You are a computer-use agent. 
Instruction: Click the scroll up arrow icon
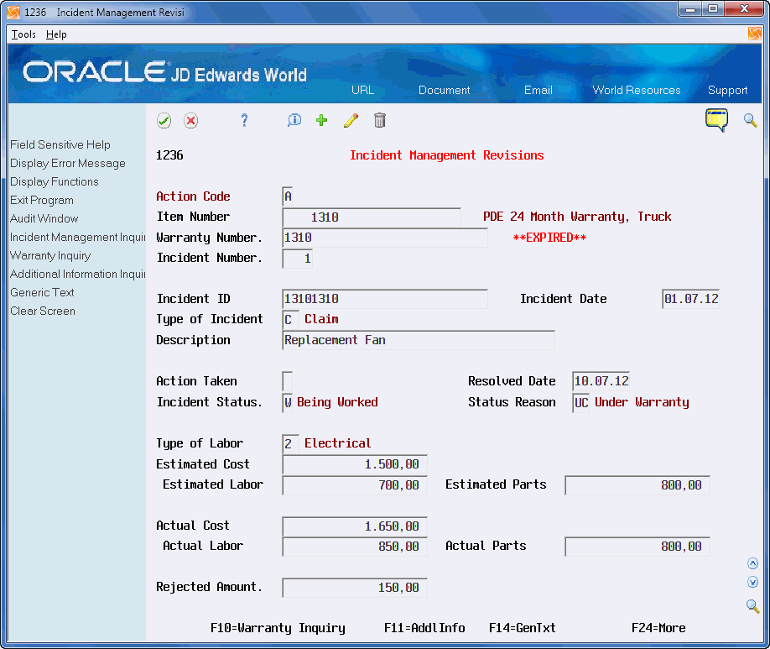752,563
